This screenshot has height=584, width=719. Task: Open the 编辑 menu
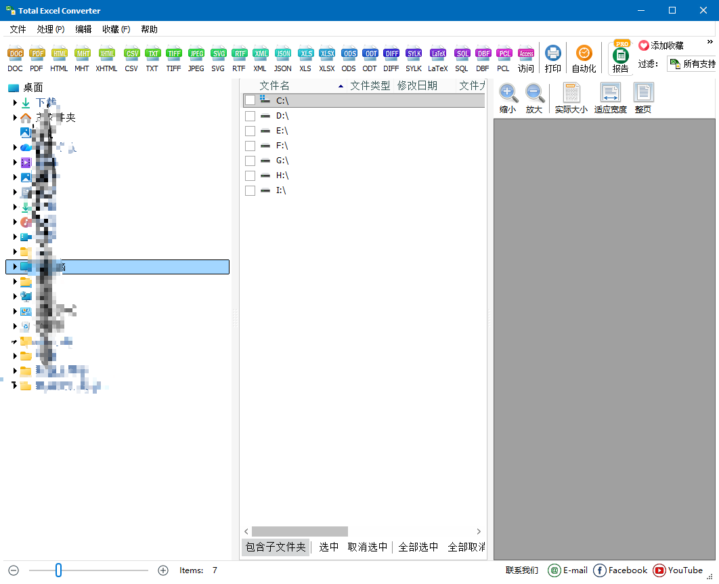pos(85,29)
